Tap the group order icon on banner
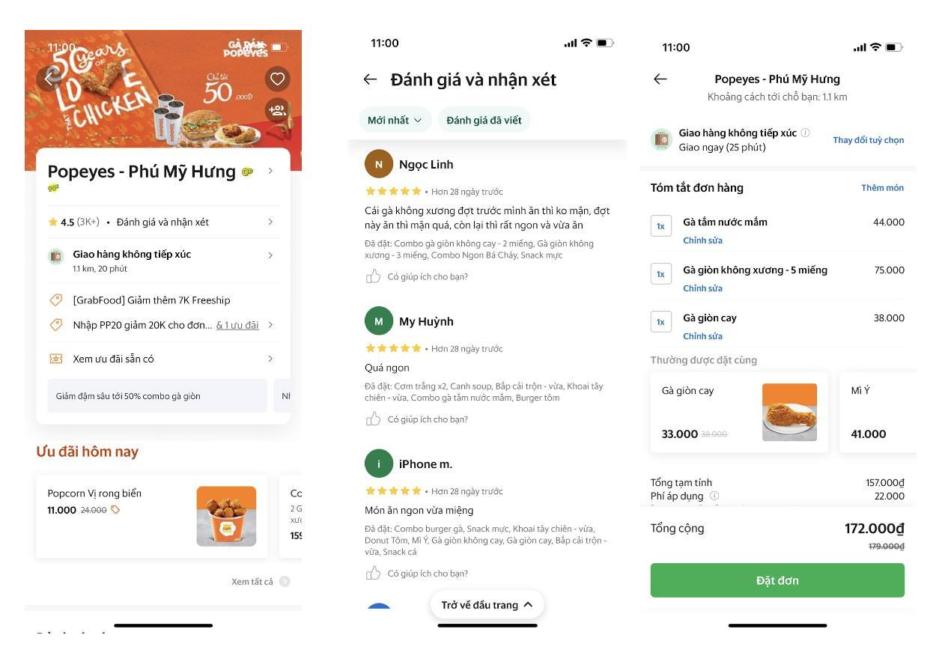Screen dimensions: 942x659 pos(277,110)
